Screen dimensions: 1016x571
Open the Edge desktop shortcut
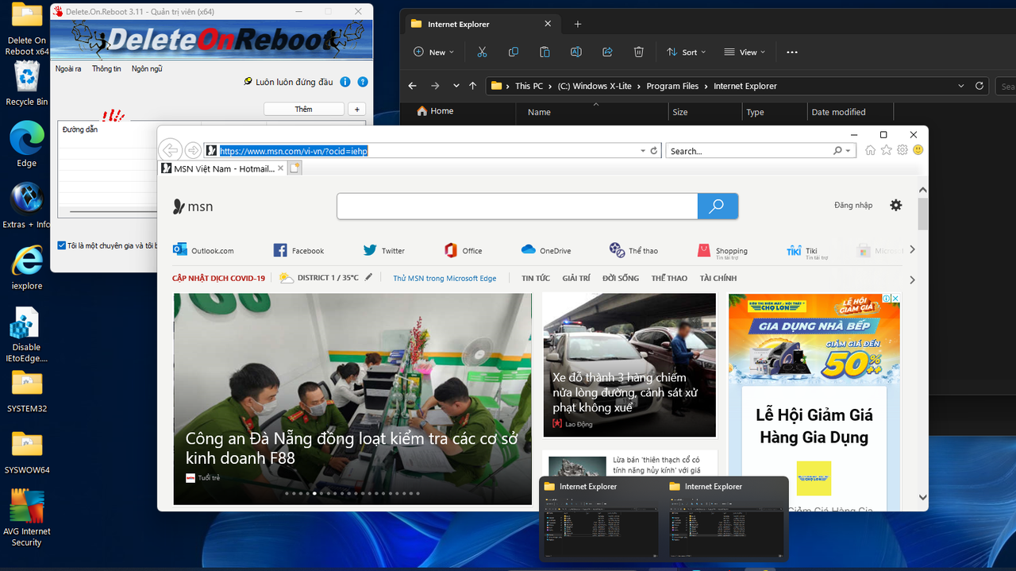click(27, 145)
